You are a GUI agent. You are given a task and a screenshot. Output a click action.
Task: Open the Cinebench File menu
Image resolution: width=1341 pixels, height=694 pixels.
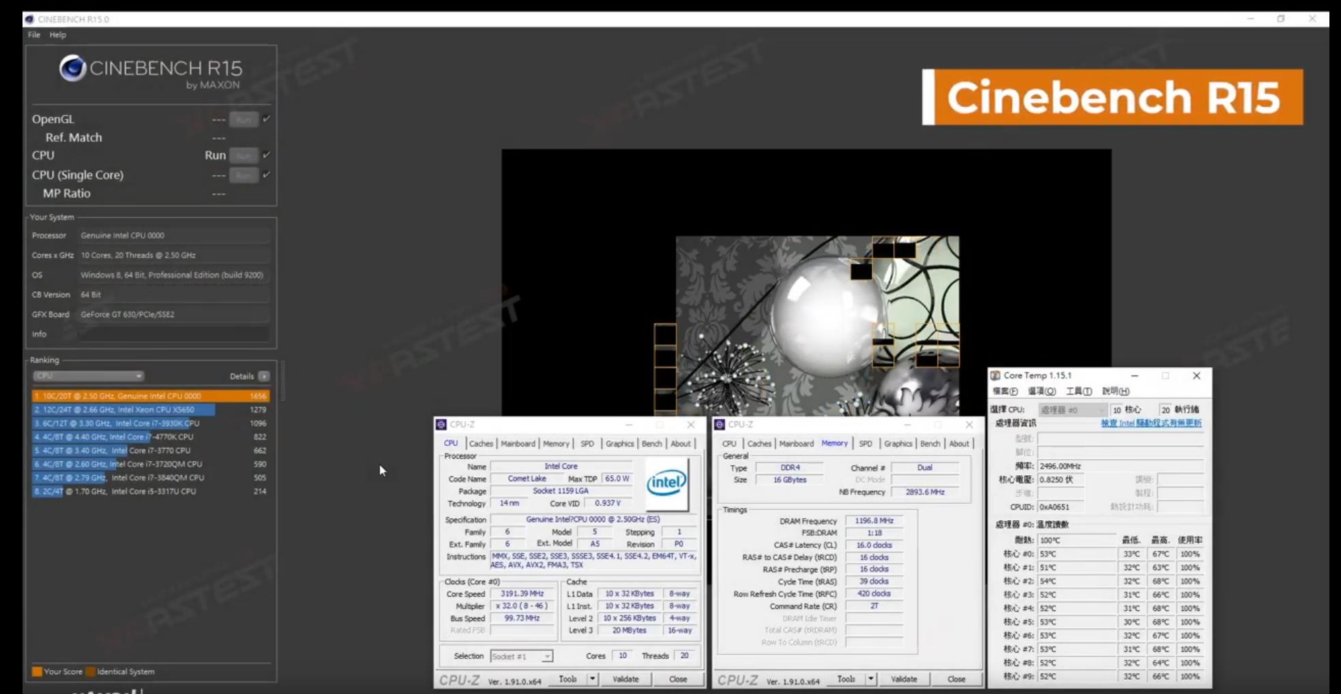(x=33, y=35)
